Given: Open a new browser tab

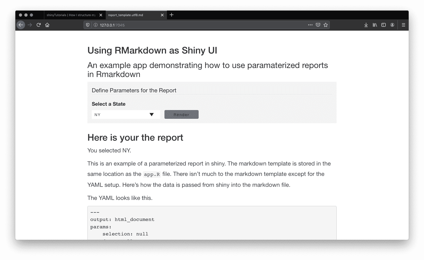Looking at the screenshot, I should (172, 15).
